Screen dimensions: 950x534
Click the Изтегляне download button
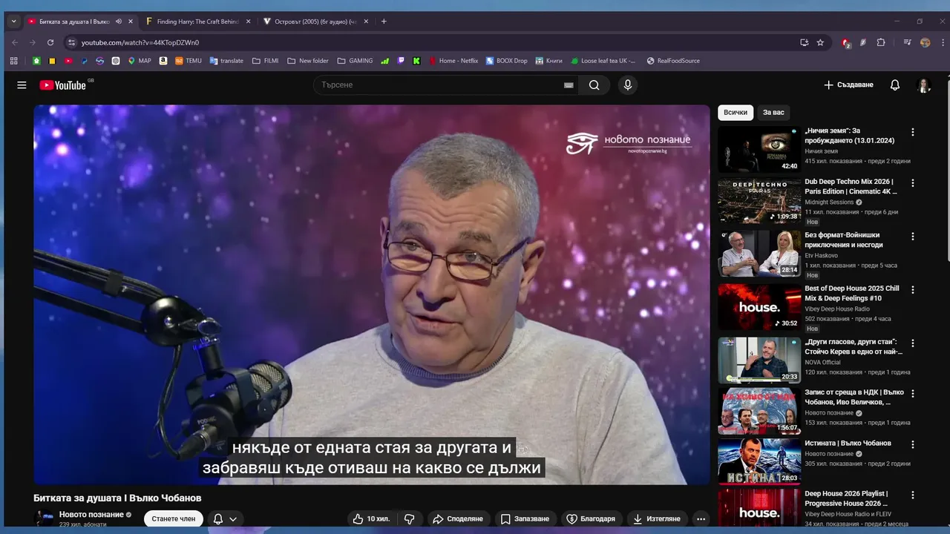(657, 519)
